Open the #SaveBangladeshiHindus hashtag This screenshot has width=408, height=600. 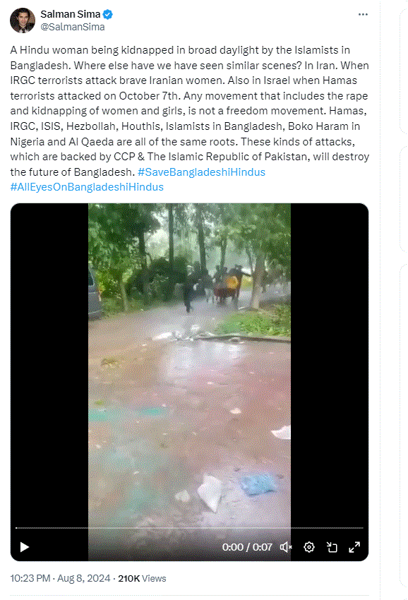tap(201, 172)
